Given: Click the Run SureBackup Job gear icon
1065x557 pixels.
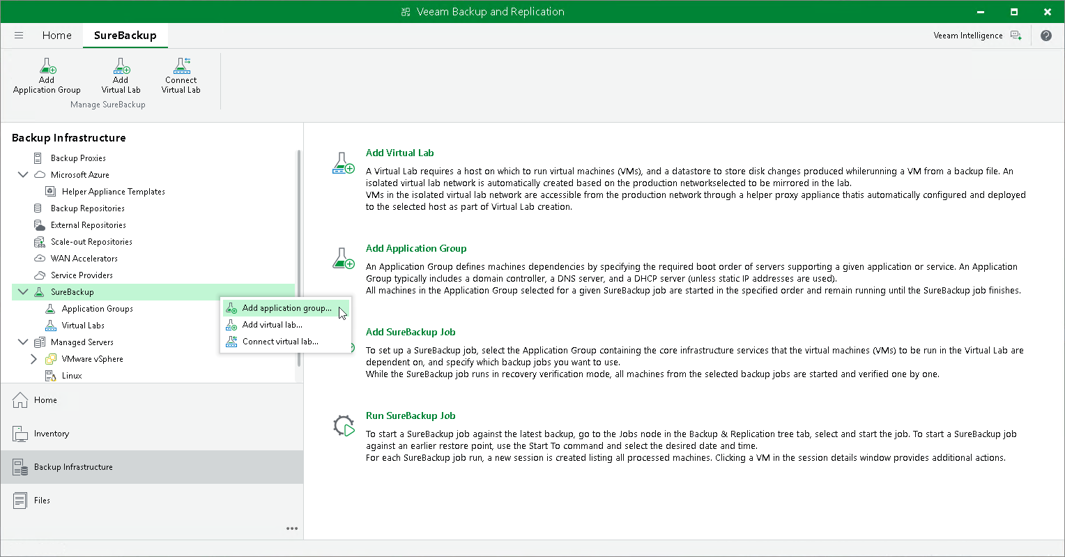Looking at the screenshot, I should point(344,426).
